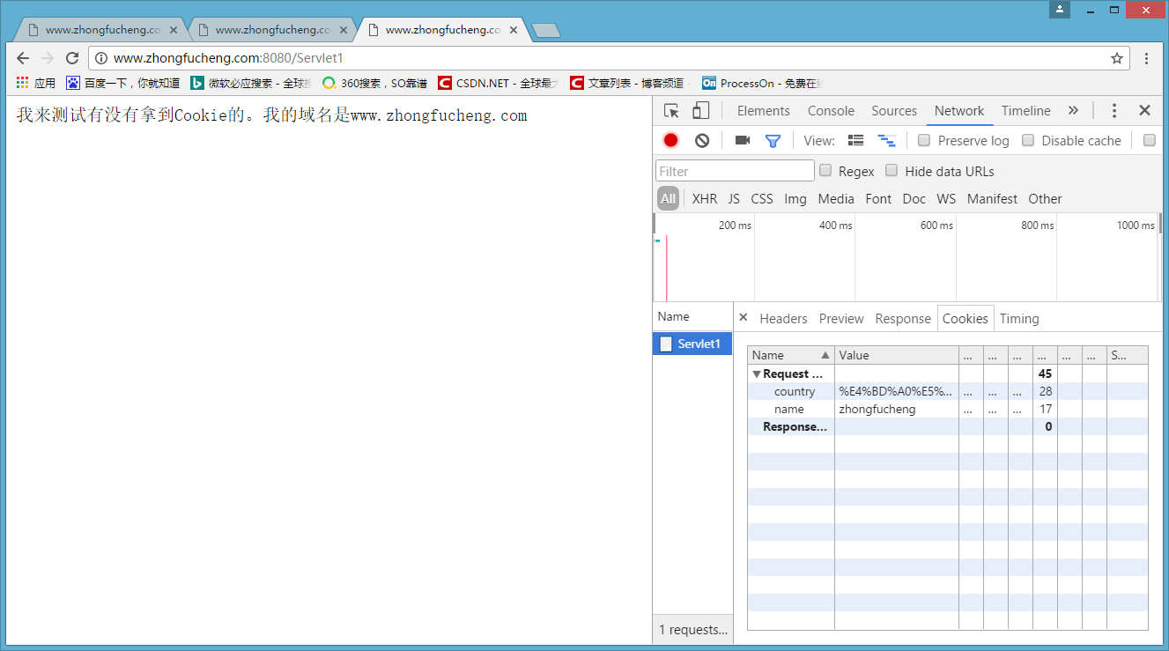Click the address bar URL
Viewport: 1169px width, 651px height.
click(x=228, y=58)
